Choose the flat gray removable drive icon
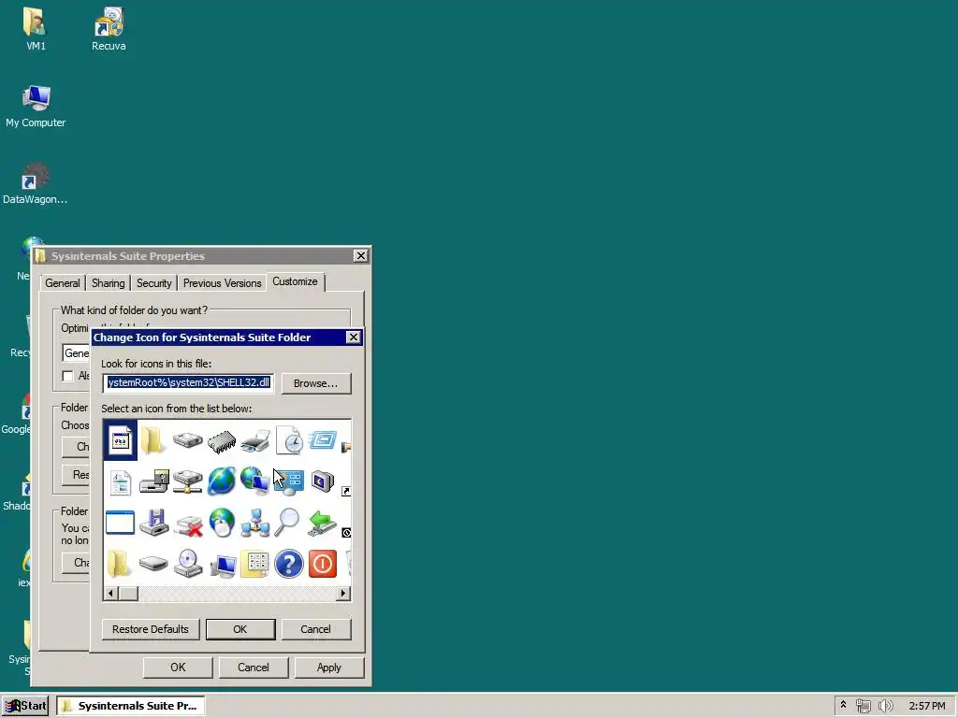 153,564
